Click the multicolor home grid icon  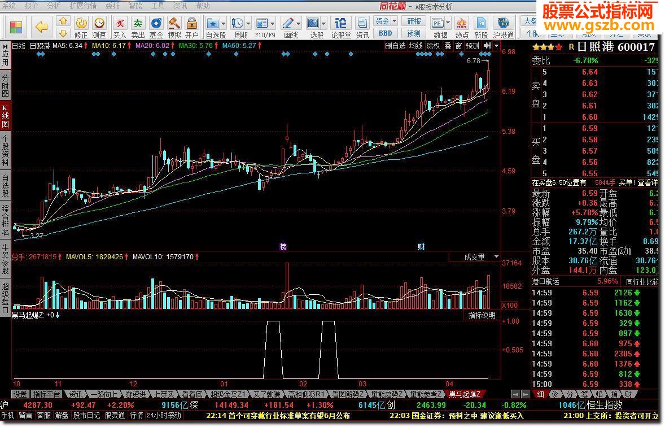[16, 28]
